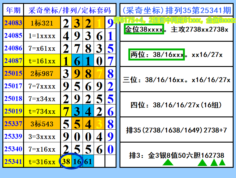Click the title 排列35第25341期

click(198, 10)
